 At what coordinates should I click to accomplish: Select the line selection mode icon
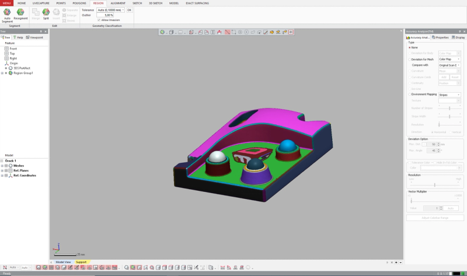228,32
